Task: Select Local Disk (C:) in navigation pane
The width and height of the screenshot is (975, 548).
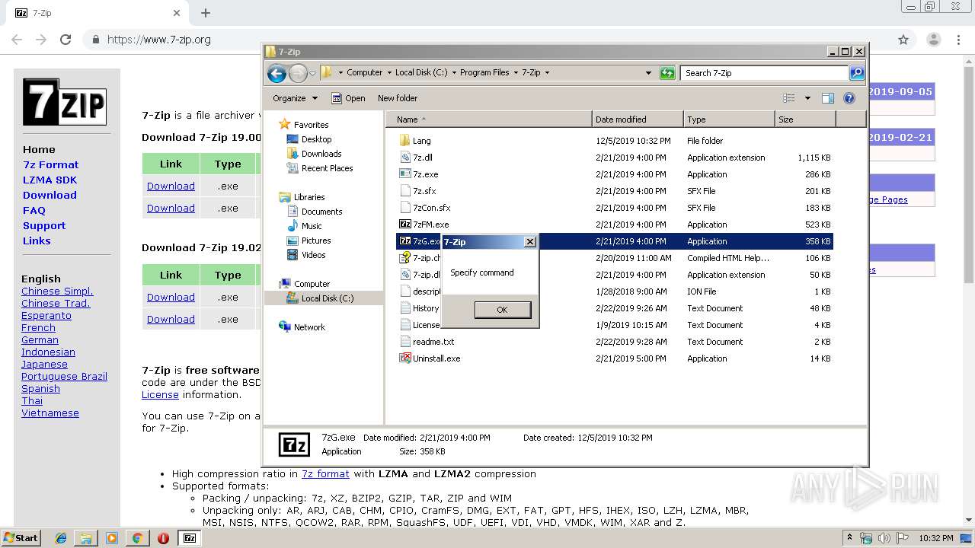Action: (328, 298)
